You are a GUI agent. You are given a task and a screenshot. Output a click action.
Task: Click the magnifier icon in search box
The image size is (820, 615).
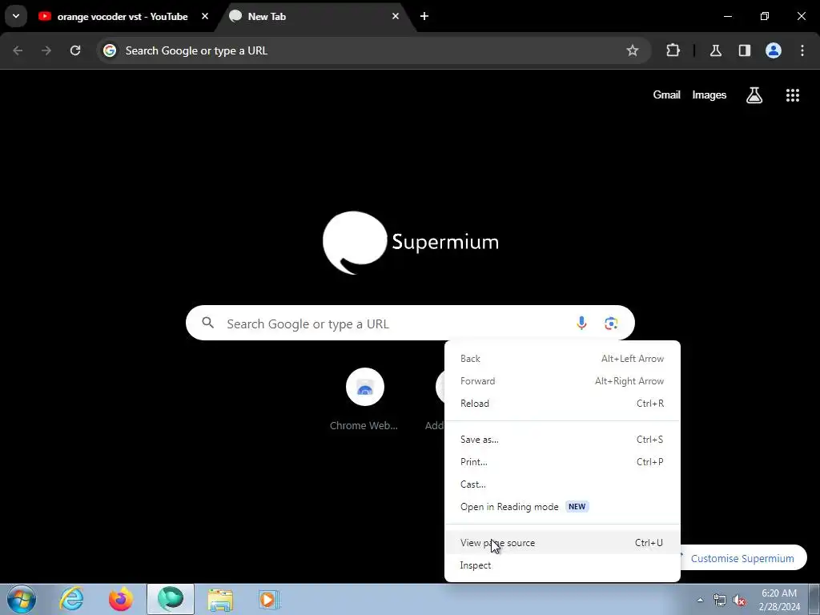[208, 323]
